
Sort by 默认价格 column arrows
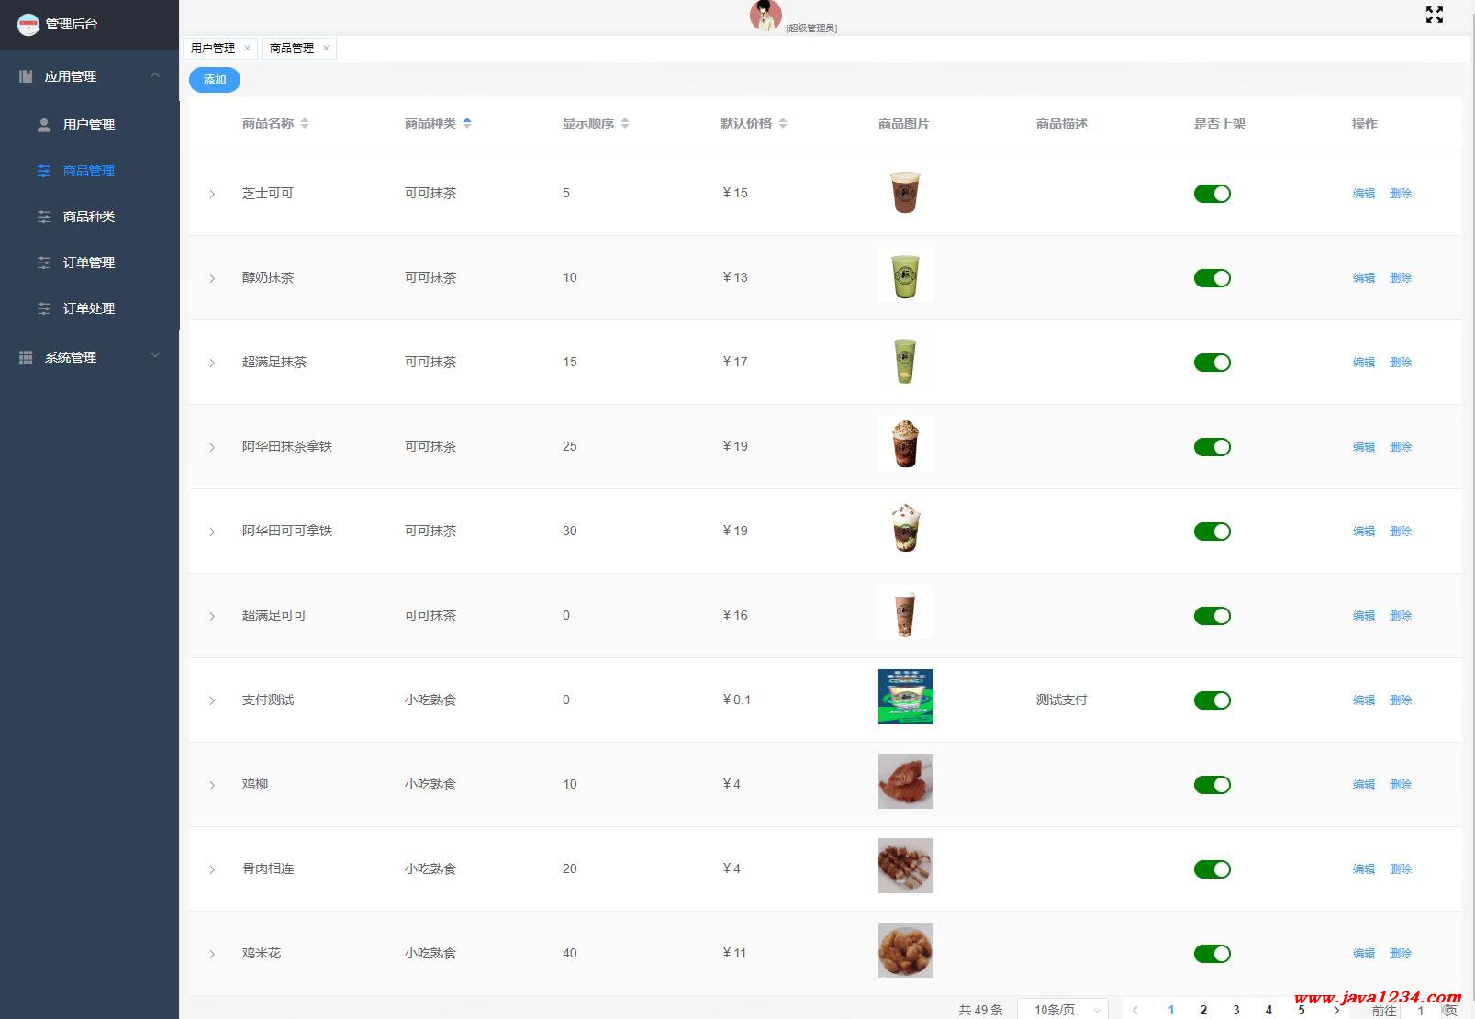click(x=783, y=123)
